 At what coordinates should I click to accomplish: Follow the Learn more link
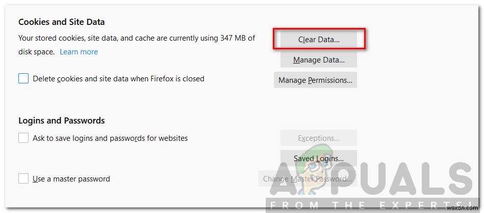click(x=79, y=52)
